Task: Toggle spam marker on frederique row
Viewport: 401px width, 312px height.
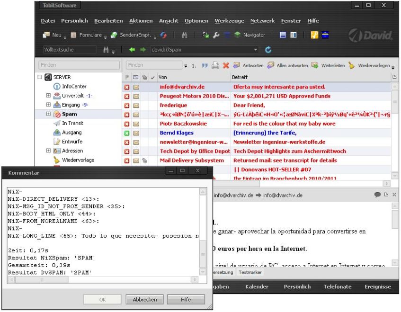Action: [x=127, y=106]
